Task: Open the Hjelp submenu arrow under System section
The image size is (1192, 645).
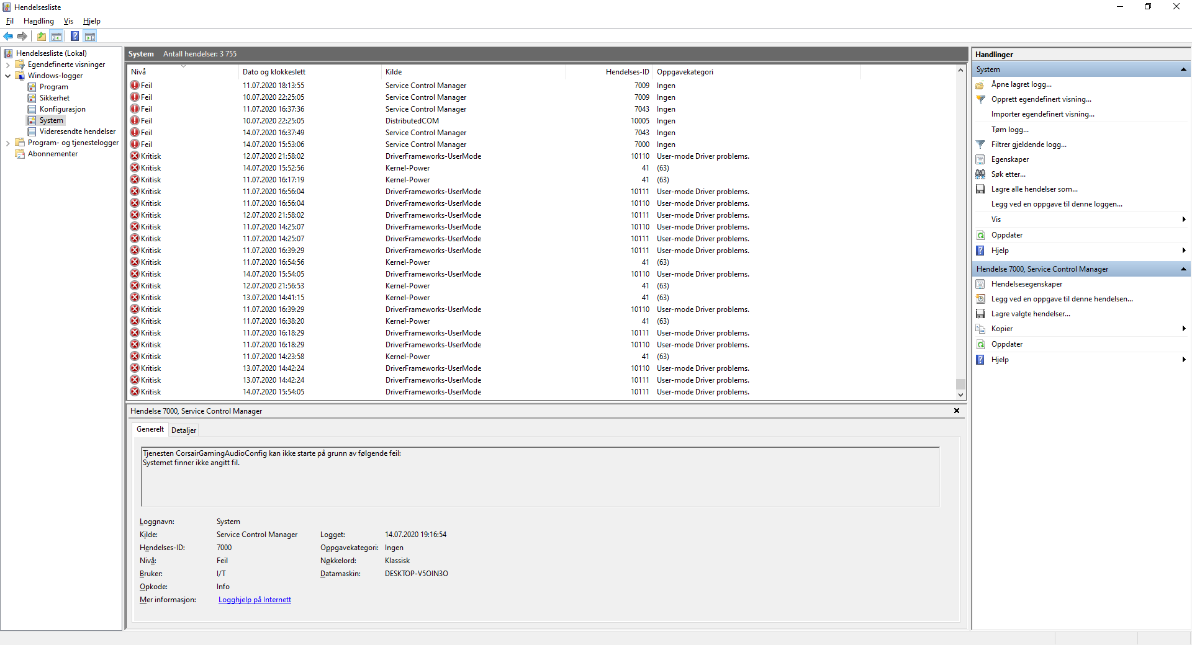Action: coord(1184,251)
